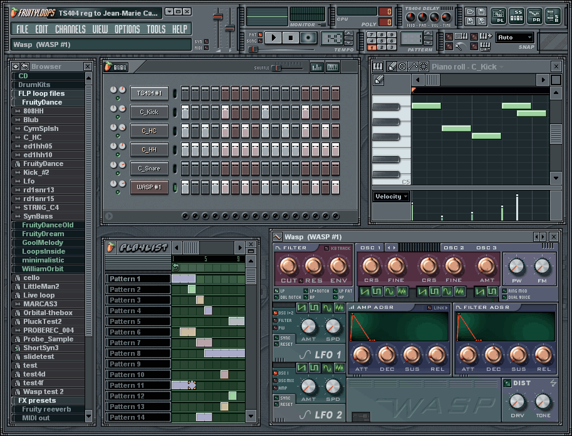Start playback with the play button
Image resolution: width=572 pixels, height=436 pixels.
coord(273,38)
